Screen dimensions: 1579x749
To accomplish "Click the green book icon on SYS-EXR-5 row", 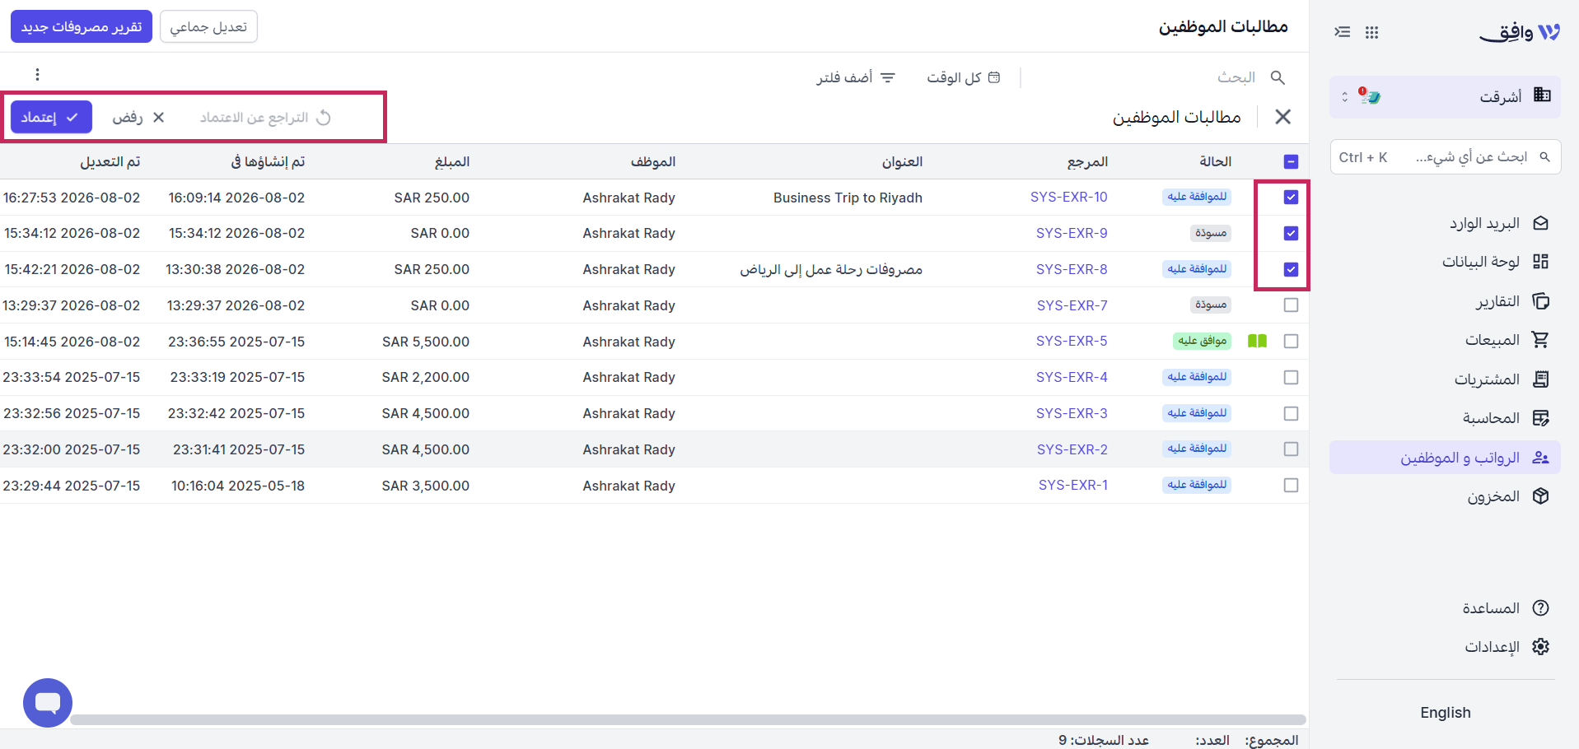I will coord(1257,341).
